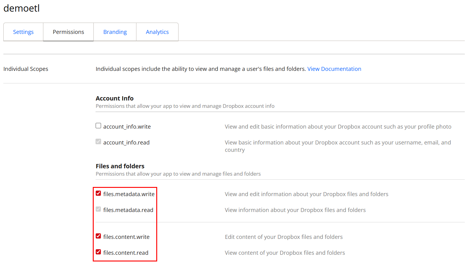The image size is (470, 263).
Task: Uncheck the files.content.read scope
Action: (x=98, y=252)
